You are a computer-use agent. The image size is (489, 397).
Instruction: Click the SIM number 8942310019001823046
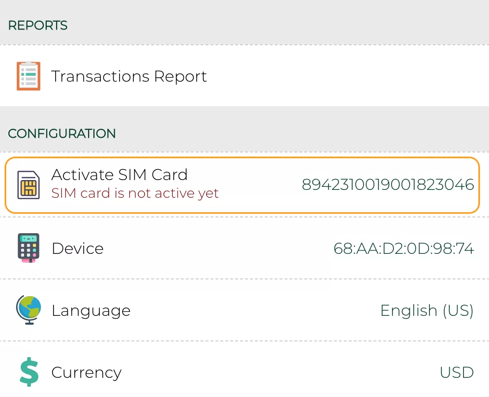tap(388, 184)
